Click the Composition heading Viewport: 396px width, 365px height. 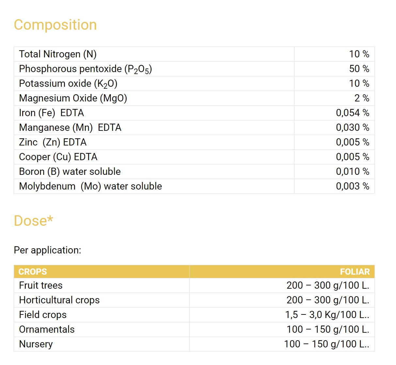pyautogui.click(x=55, y=25)
